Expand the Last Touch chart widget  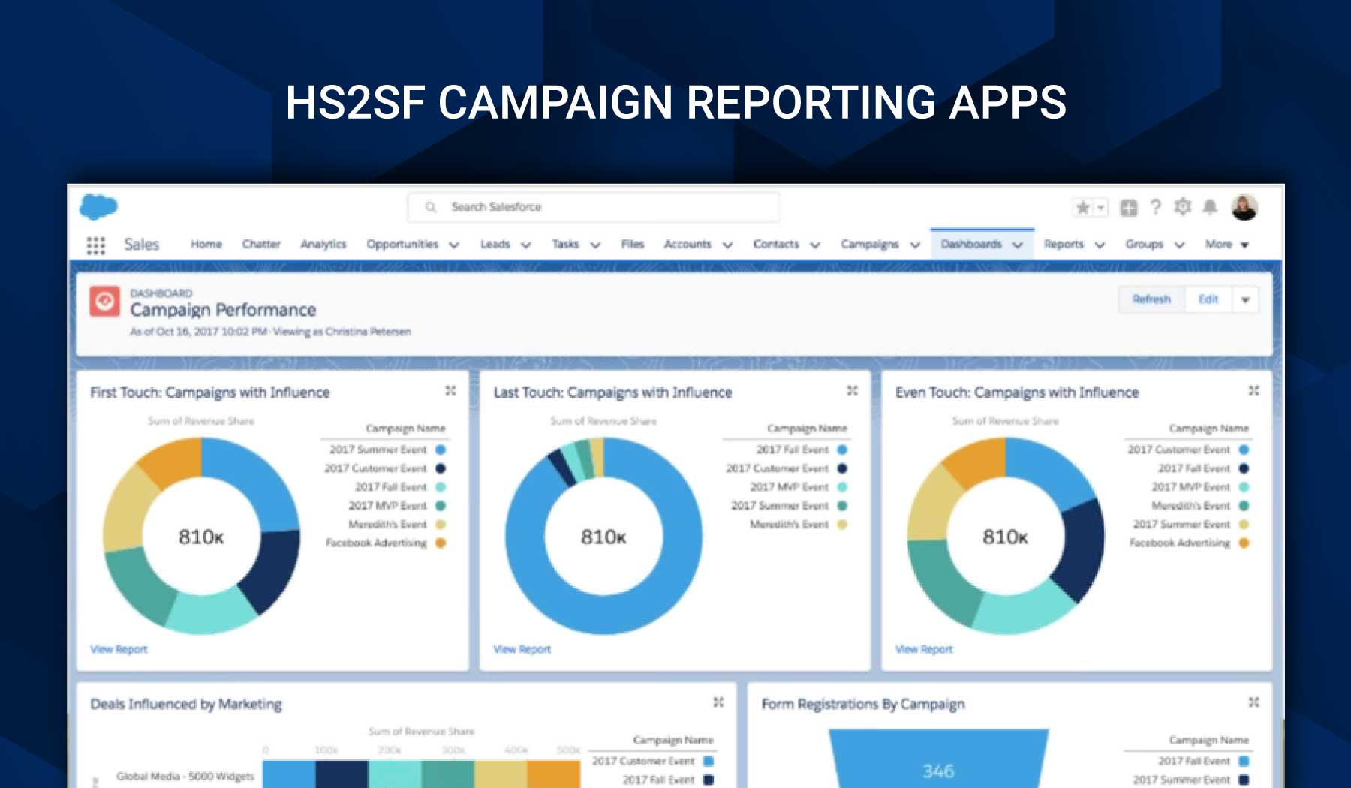point(852,390)
